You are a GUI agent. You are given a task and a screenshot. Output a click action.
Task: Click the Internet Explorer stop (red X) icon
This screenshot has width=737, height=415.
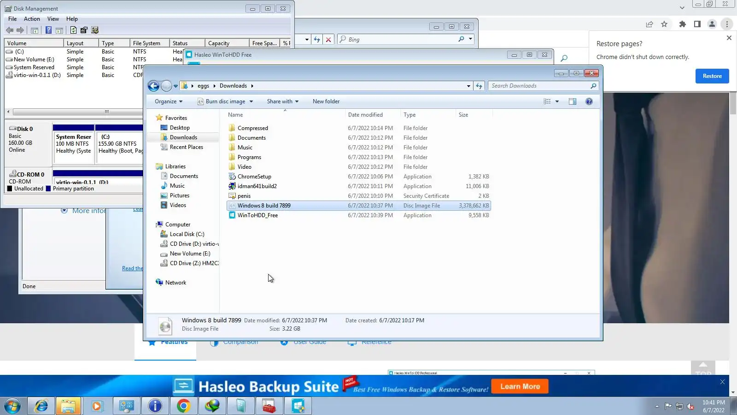coord(328,40)
